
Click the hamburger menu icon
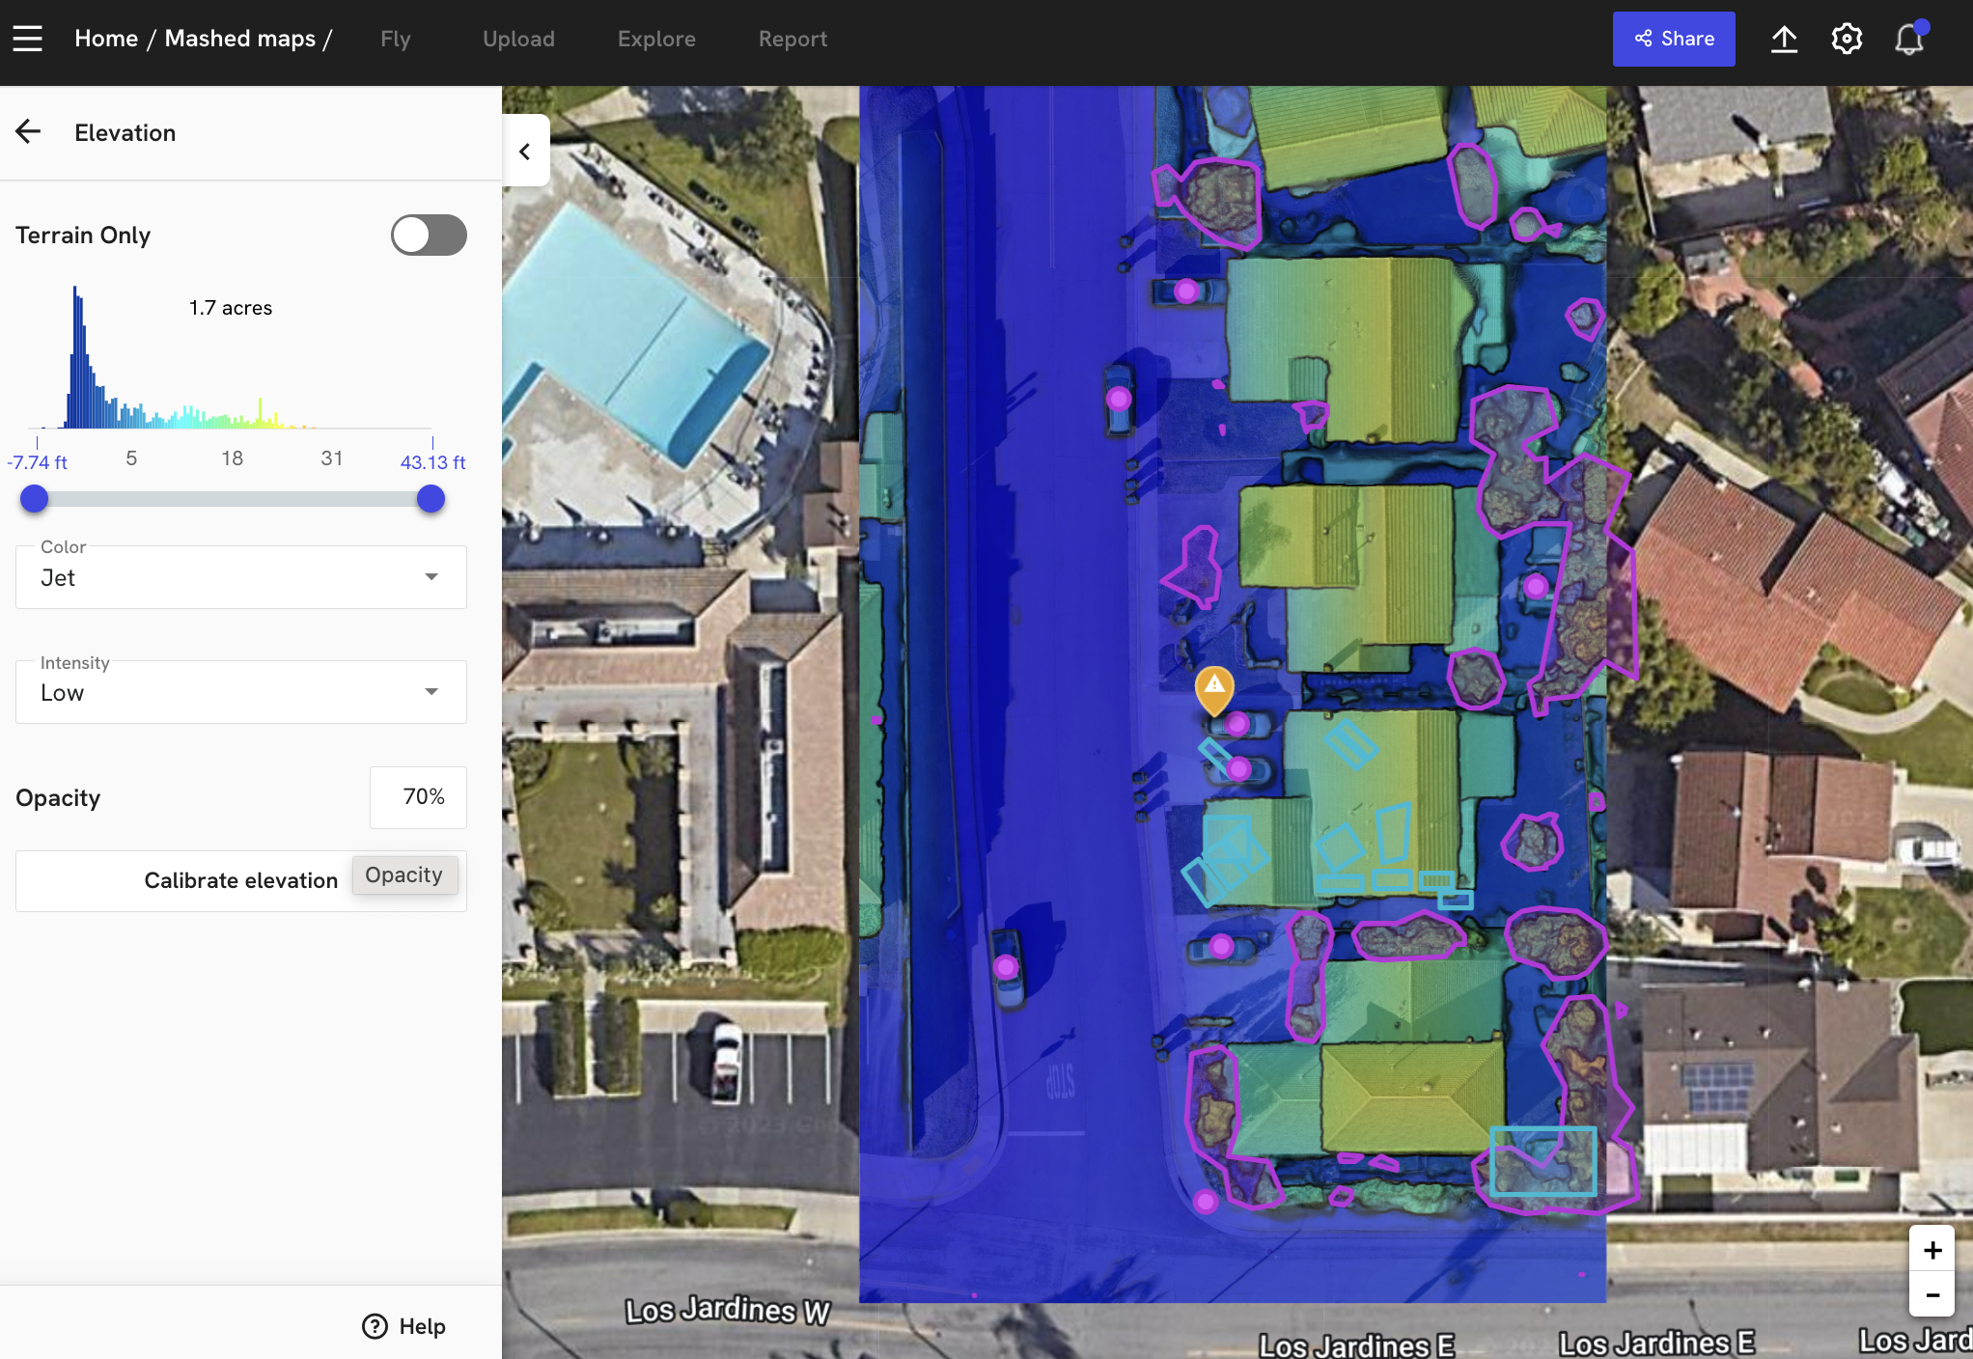(x=29, y=38)
